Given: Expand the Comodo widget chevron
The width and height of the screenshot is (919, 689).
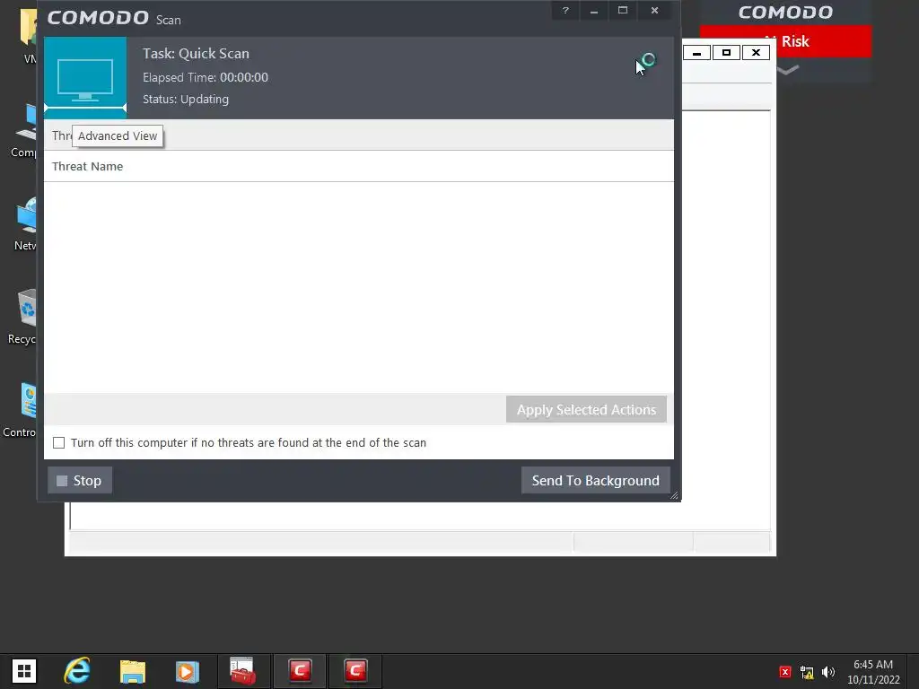Looking at the screenshot, I should click(x=788, y=70).
